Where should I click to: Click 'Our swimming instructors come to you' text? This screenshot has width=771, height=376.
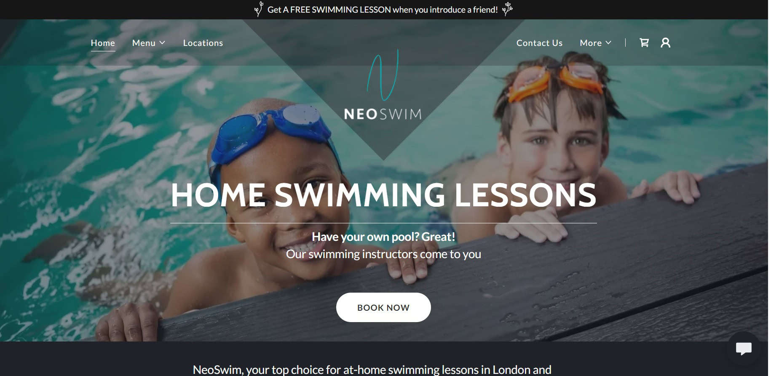pyautogui.click(x=383, y=254)
